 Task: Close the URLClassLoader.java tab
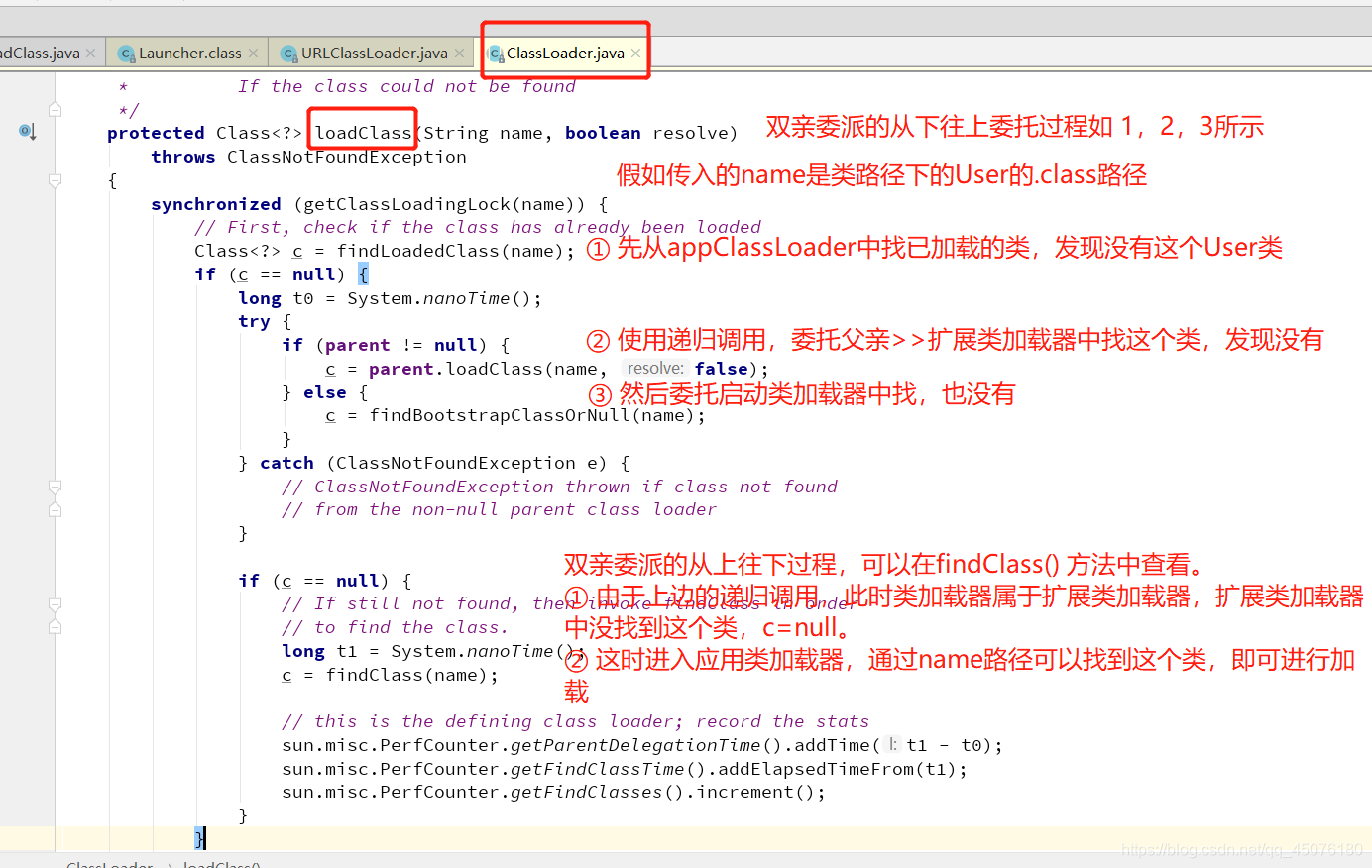[x=460, y=54]
